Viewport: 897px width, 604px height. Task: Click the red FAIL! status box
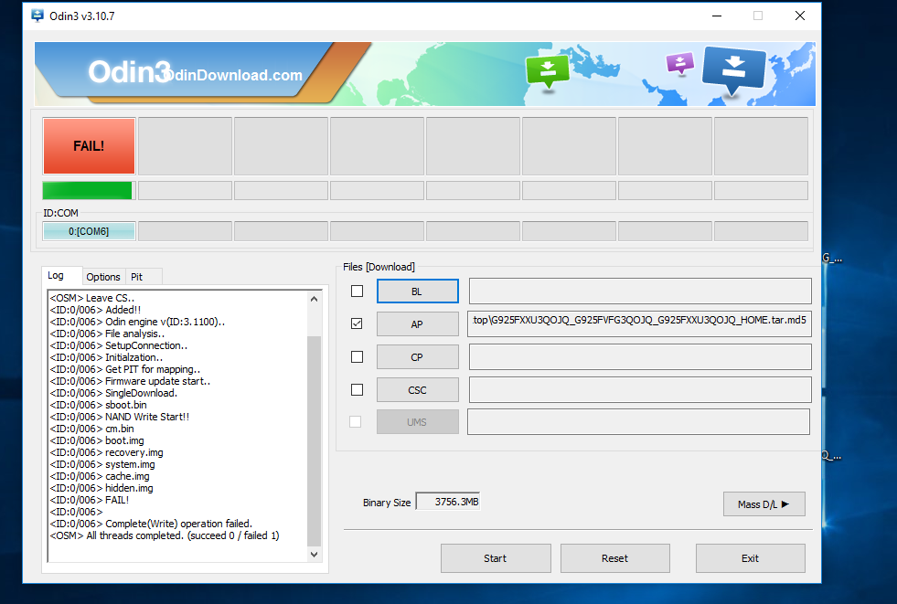tap(90, 146)
